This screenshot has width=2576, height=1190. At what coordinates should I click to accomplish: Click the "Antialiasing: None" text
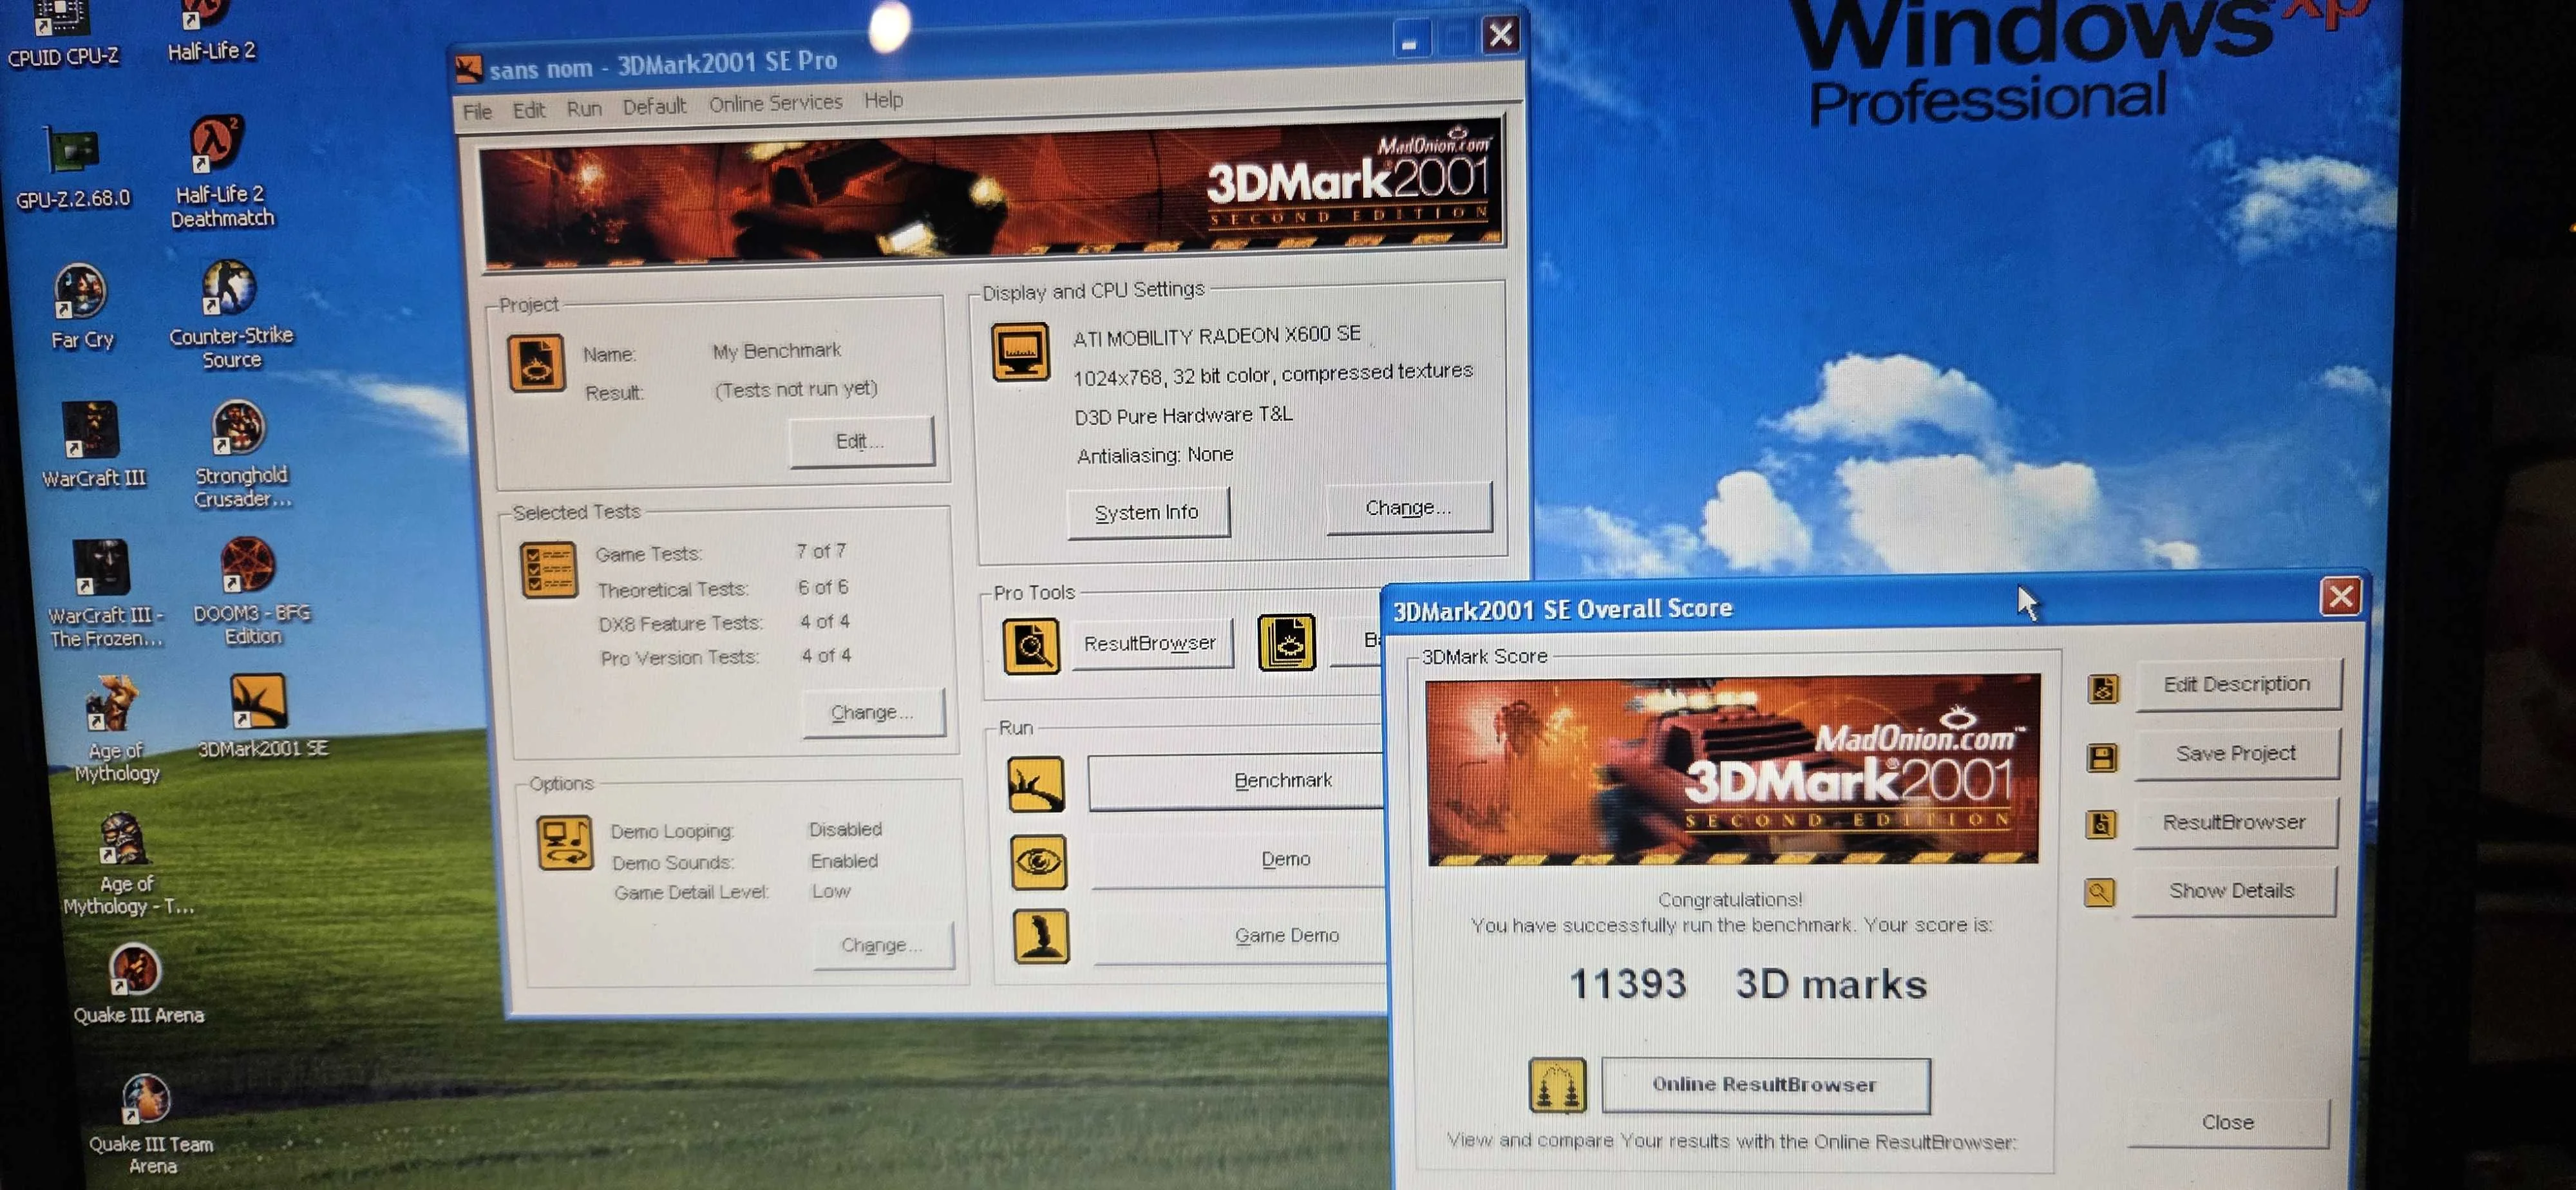[1155, 456]
